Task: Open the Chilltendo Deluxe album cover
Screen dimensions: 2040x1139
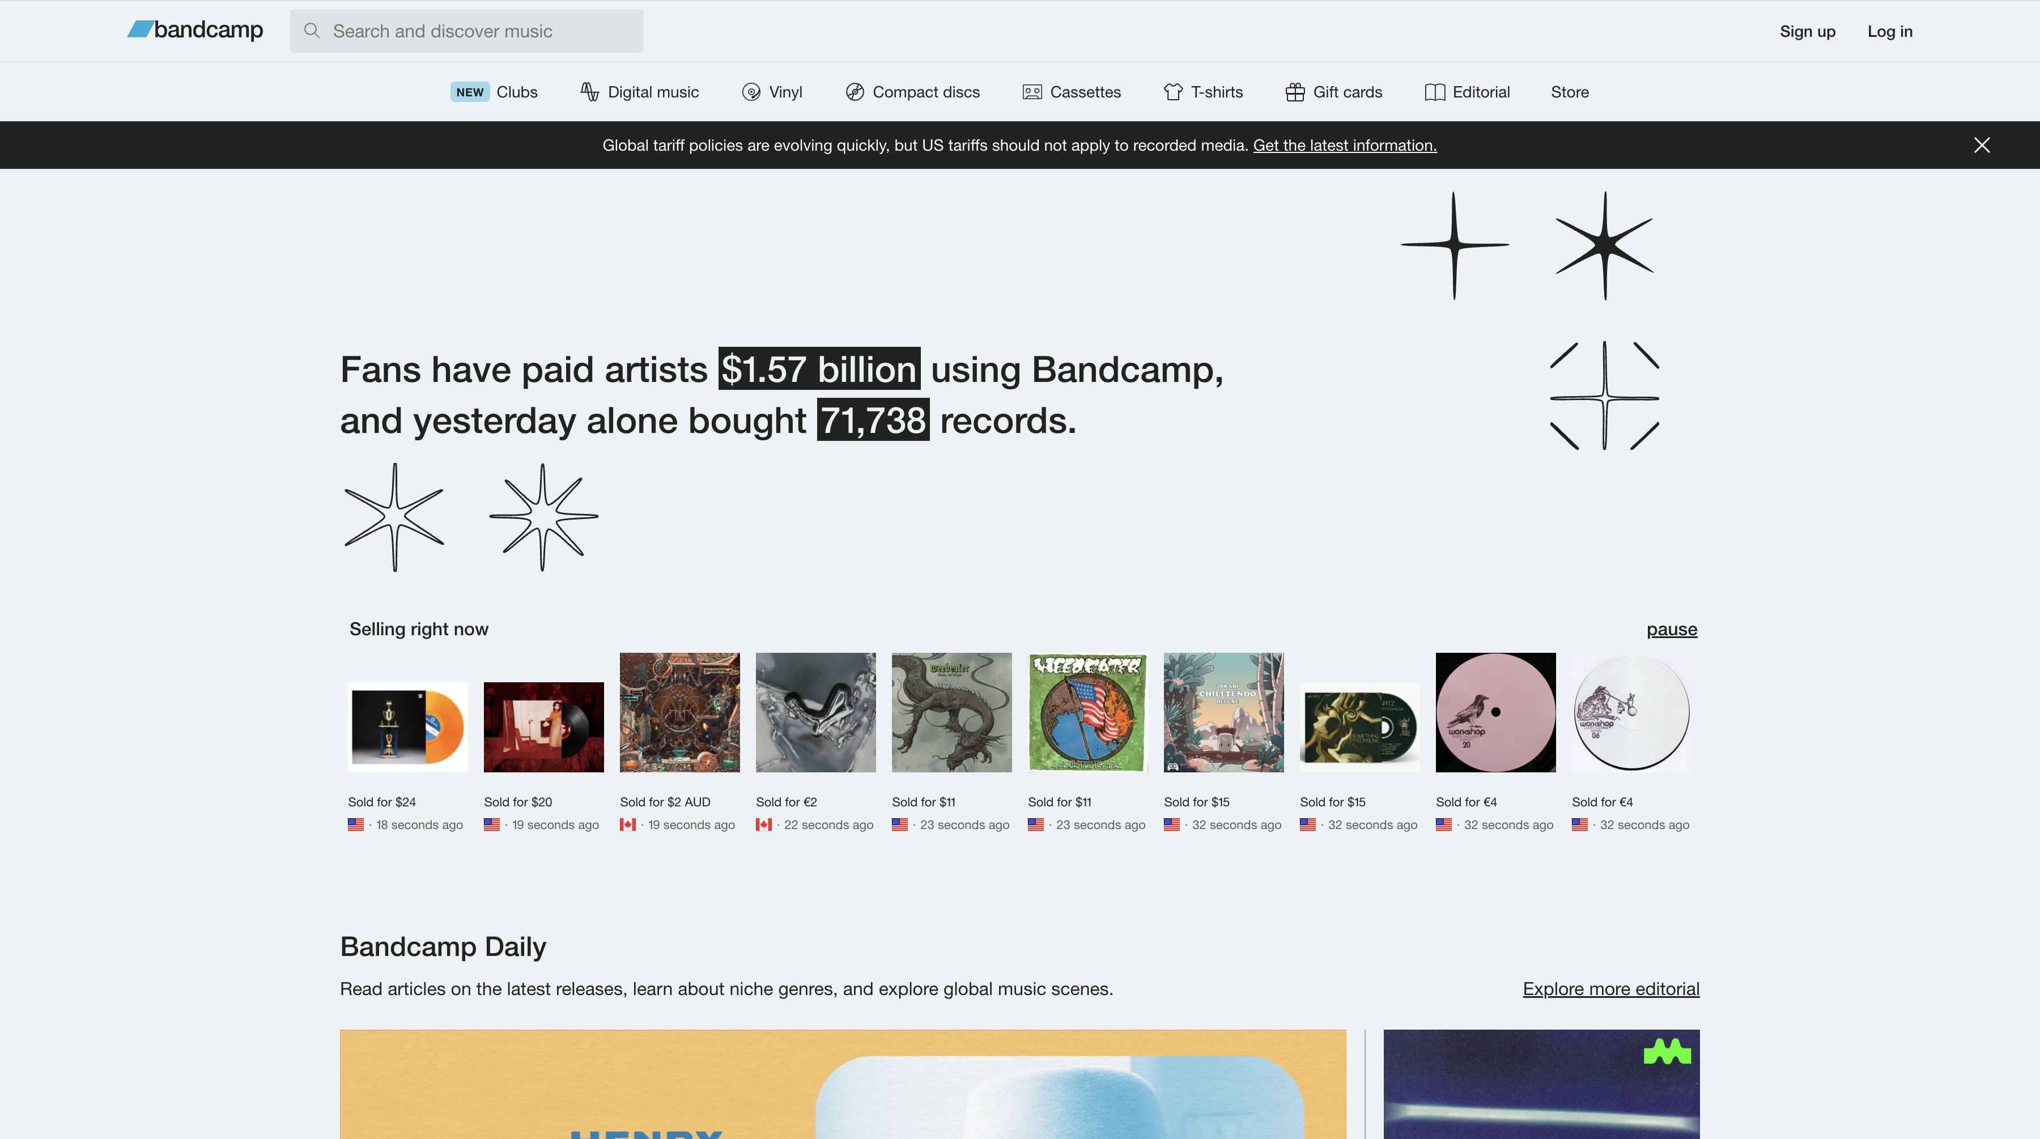Action: point(1223,712)
